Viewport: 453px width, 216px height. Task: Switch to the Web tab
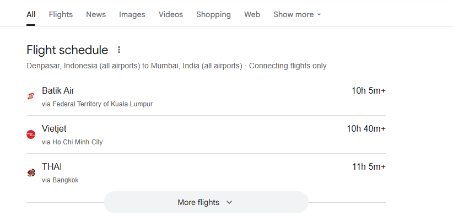[x=252, y=14]
